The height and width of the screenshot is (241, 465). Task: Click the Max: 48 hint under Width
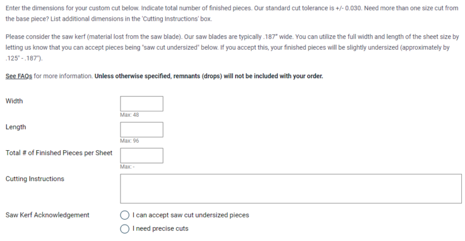[x=130, y=114]
